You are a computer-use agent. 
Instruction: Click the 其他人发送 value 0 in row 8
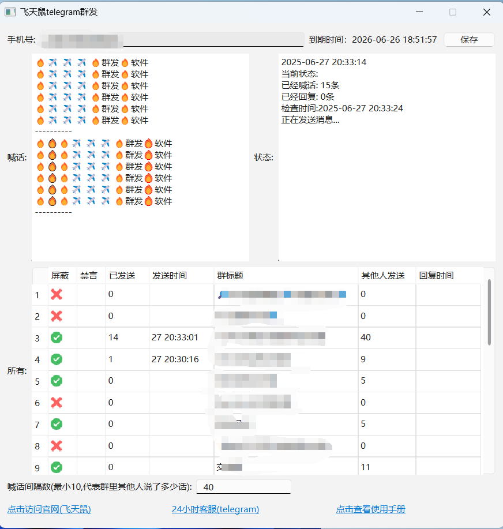363,446
